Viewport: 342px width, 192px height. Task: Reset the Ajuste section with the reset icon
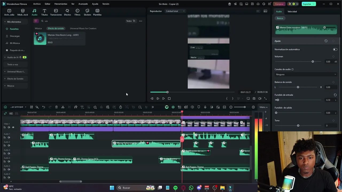[x=326, y=41]
